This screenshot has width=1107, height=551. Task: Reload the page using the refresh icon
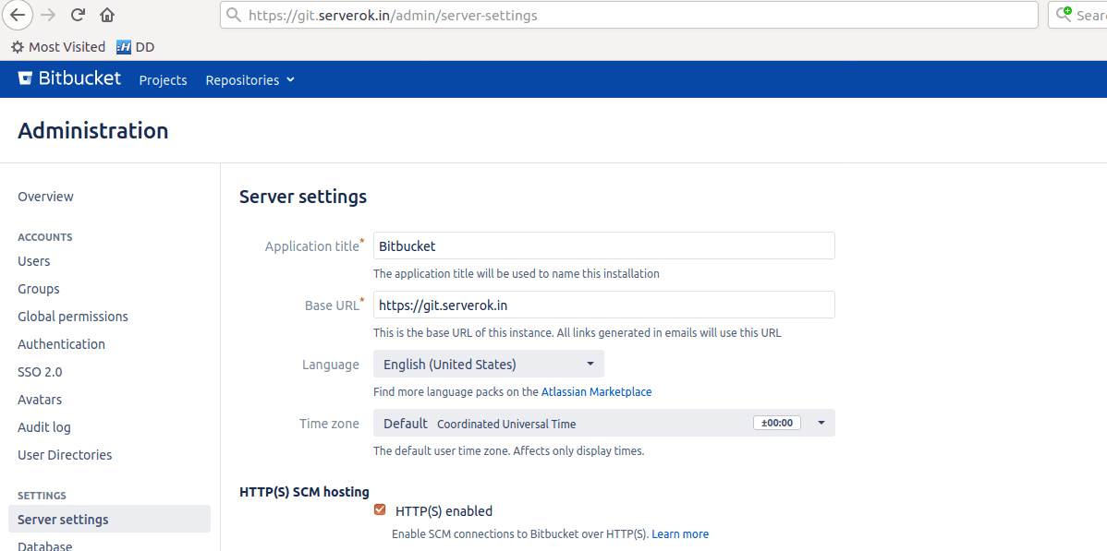click(x=77, y=15)
